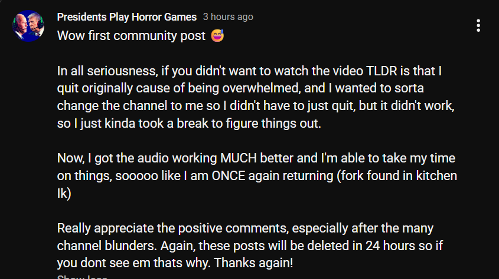Open the post's three-dot options menu
Screen dimensions: 499x279
point(478,26)
